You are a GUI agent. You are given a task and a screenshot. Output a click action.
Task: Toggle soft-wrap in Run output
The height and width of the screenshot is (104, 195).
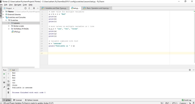(8, 81)
